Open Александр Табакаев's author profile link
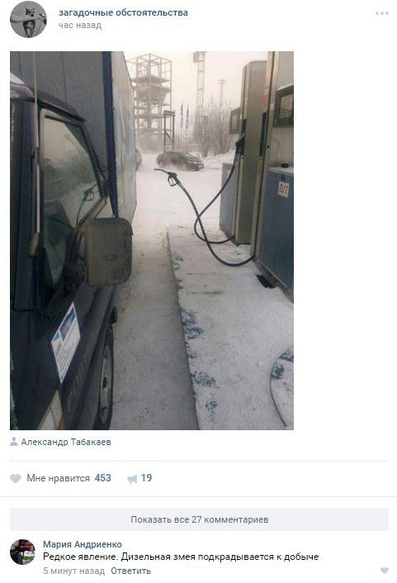Viewport: 397px width, 583px height. point(66,442)
